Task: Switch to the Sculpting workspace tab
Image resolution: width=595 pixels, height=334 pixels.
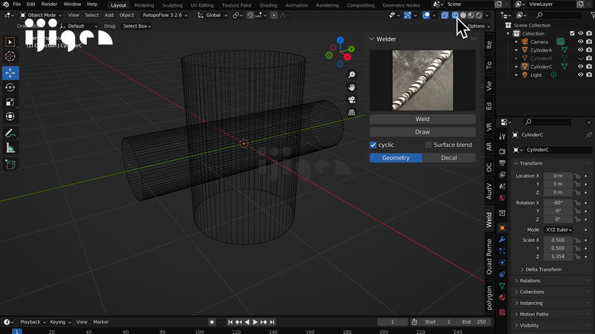Action: [x=172, y=4]
